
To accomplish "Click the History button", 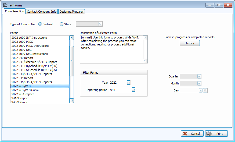I will pos(189,43).
